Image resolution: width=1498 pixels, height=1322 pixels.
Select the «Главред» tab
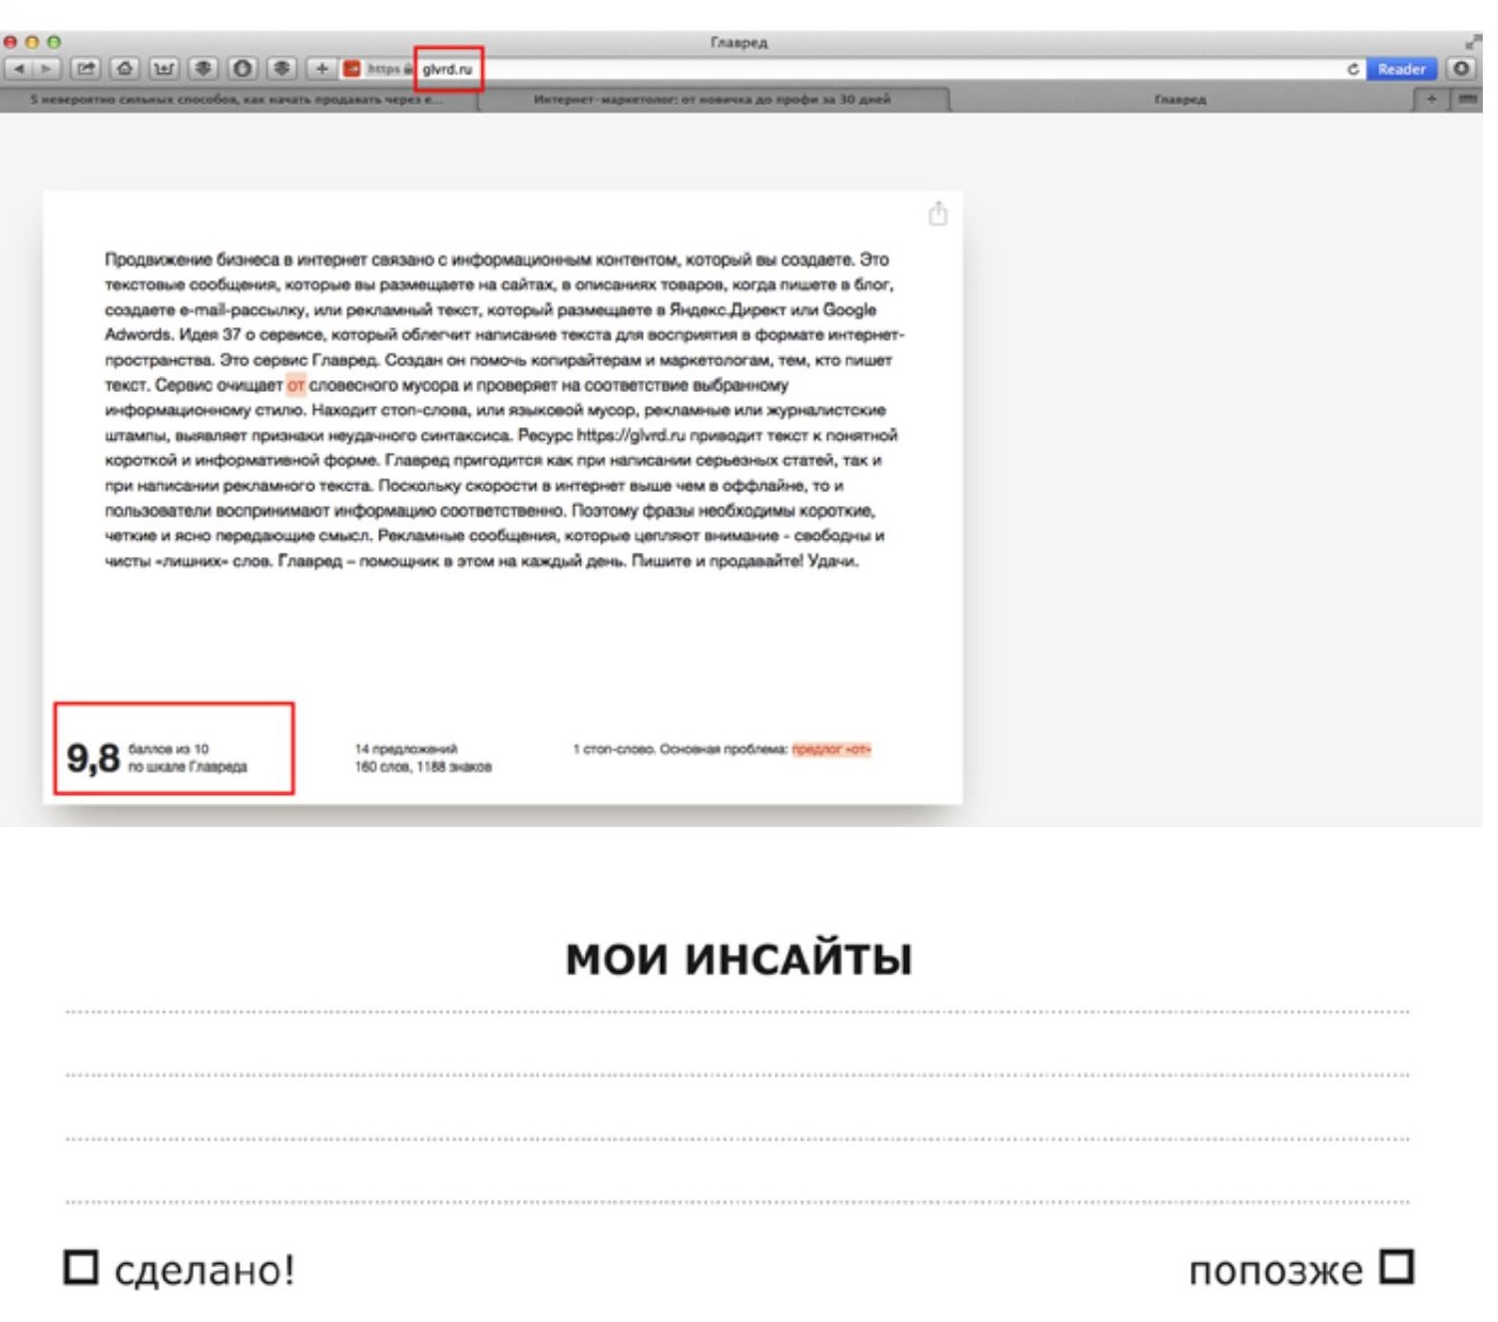(1180, 100)
